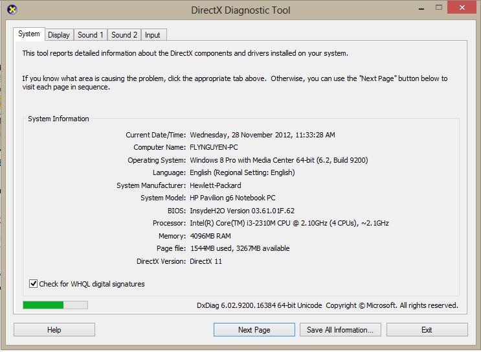
Task: Select the Input tab
Action: [153, 35]
